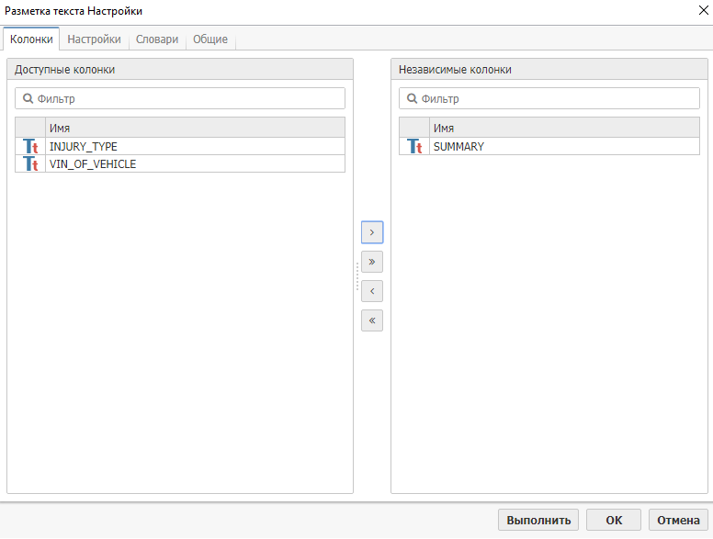Click the text type icon next to INJURY_TYPE

click(x=30, y=147)
